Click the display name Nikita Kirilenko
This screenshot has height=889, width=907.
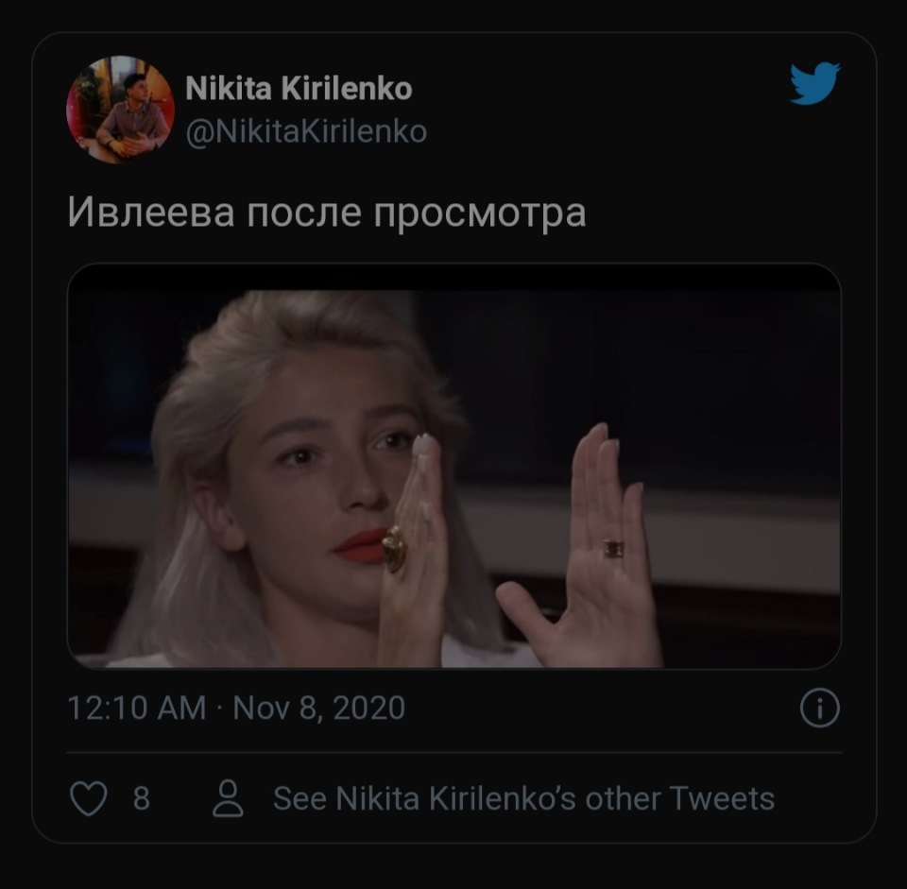tap(299, 90)
